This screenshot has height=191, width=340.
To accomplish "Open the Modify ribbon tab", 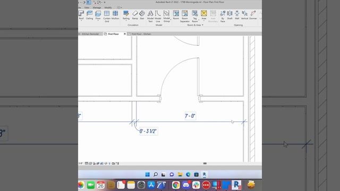I will point(108,7).
